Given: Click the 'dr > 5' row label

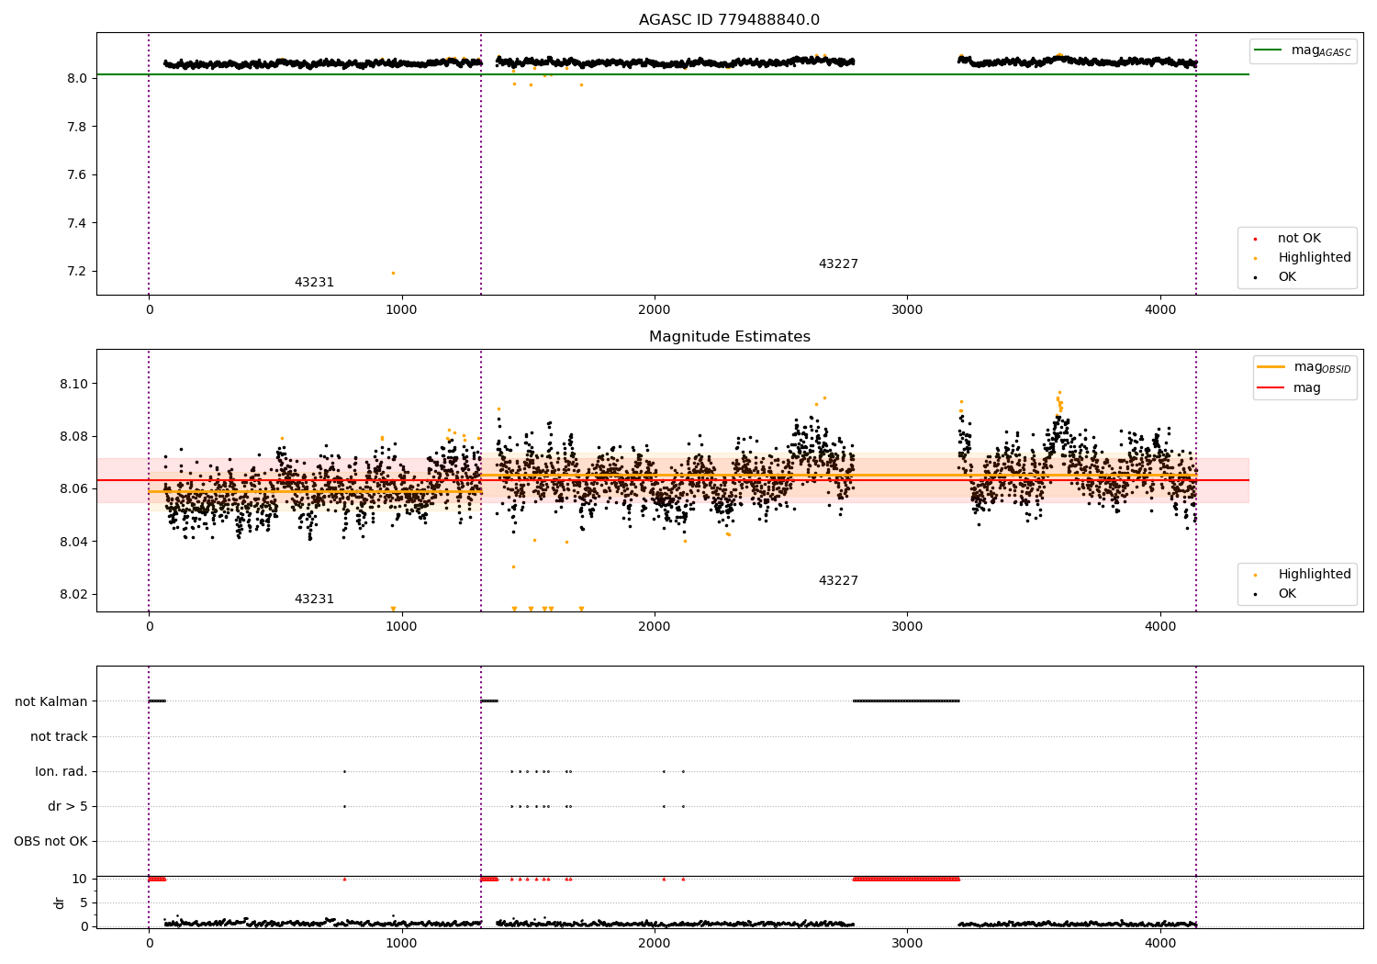Looking at the screenshot, I should 68,807.
